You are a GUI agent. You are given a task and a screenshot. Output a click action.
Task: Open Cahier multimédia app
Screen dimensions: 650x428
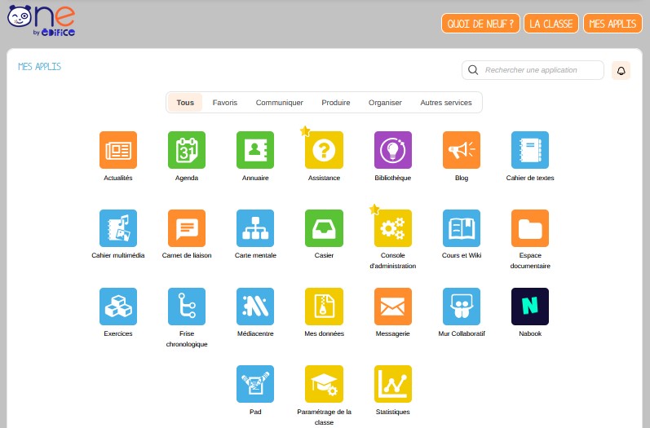(118, 228)
